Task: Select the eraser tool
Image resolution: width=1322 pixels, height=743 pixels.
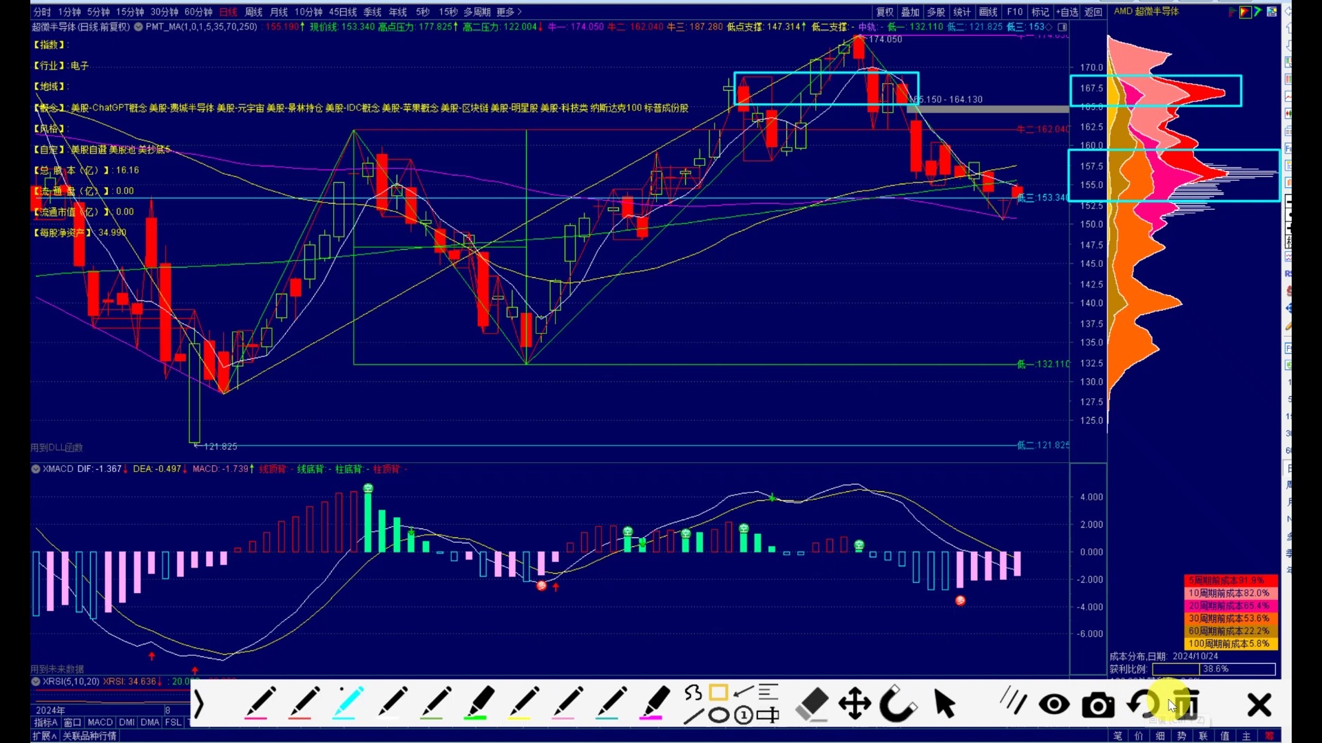Action: pos(812,704)
